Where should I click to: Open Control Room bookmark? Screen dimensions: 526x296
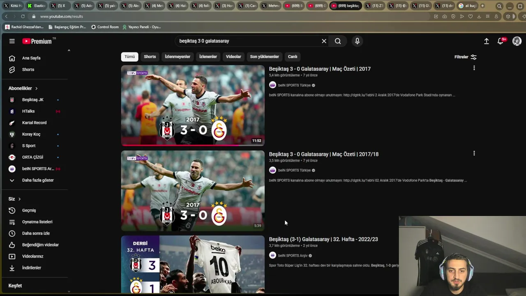[105, 27]
